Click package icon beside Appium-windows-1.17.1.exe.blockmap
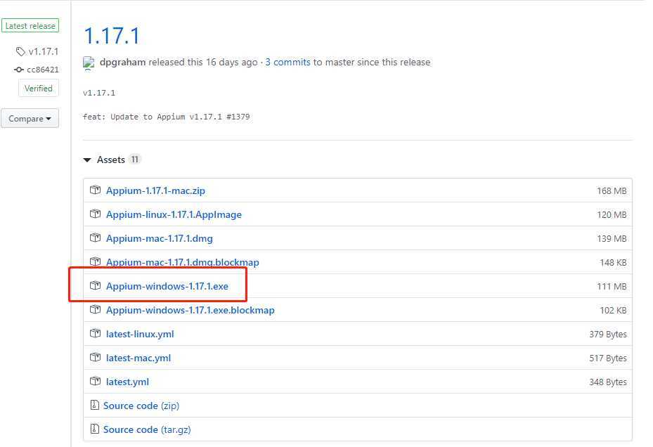 coord(96,309)
